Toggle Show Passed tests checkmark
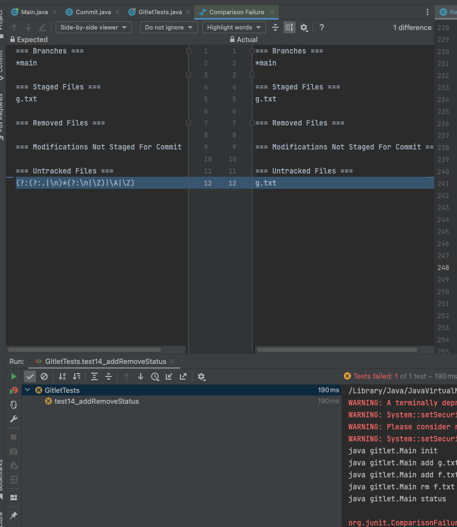 pos(30,376)
